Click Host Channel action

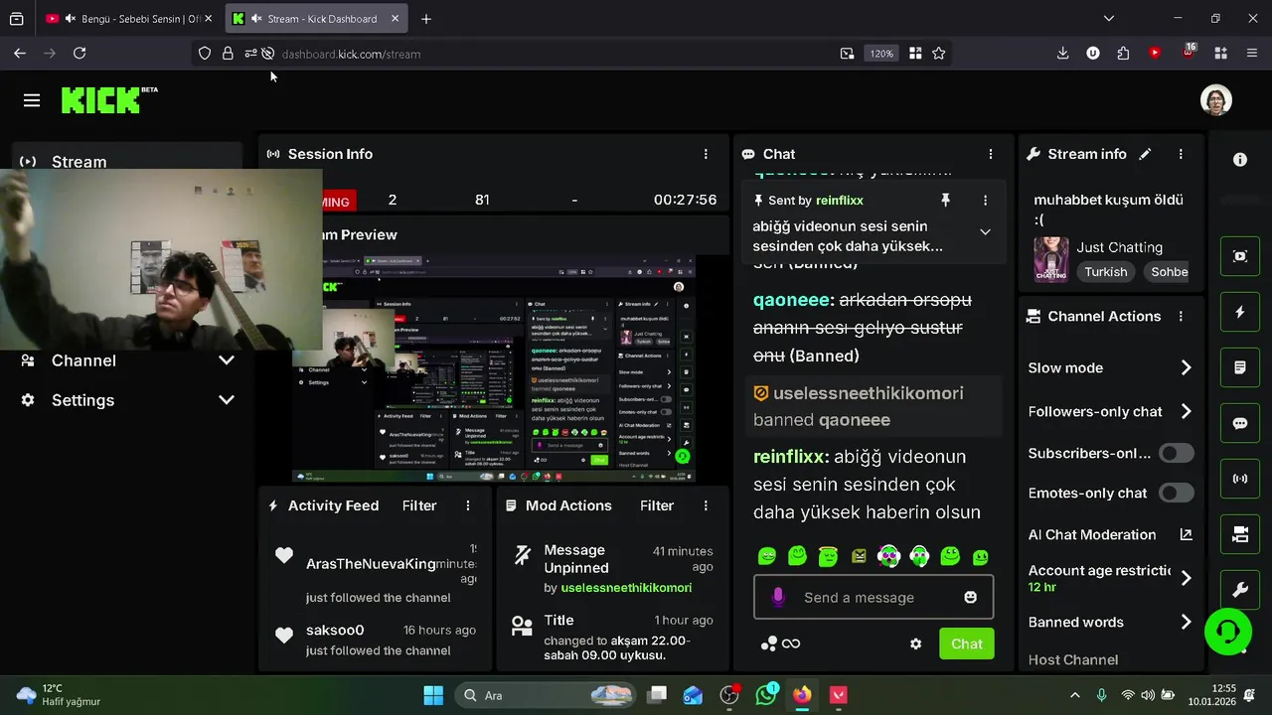(x=1073, y=659)
